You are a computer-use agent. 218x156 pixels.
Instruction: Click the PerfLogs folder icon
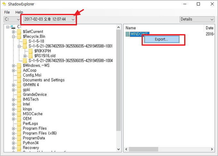click(x=19, y=124)
